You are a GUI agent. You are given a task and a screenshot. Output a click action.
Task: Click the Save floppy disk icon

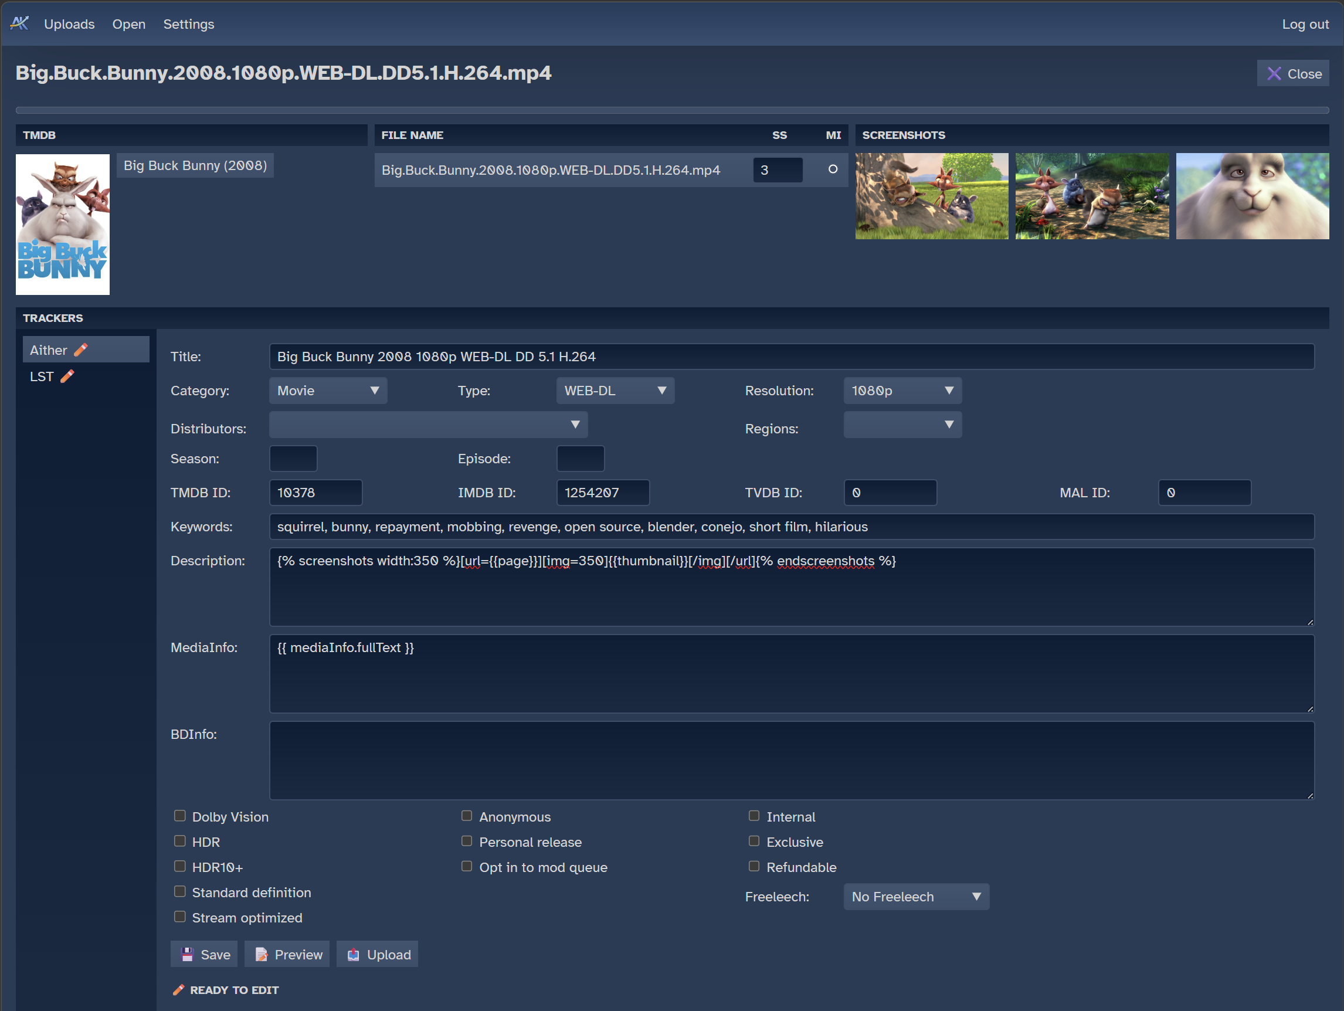coord(187,955)
